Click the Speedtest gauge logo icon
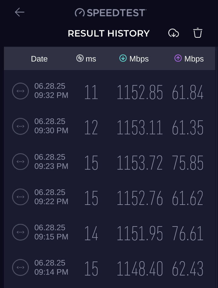The image size is (218, 288). pyautogui.click(x=80, y=13)
